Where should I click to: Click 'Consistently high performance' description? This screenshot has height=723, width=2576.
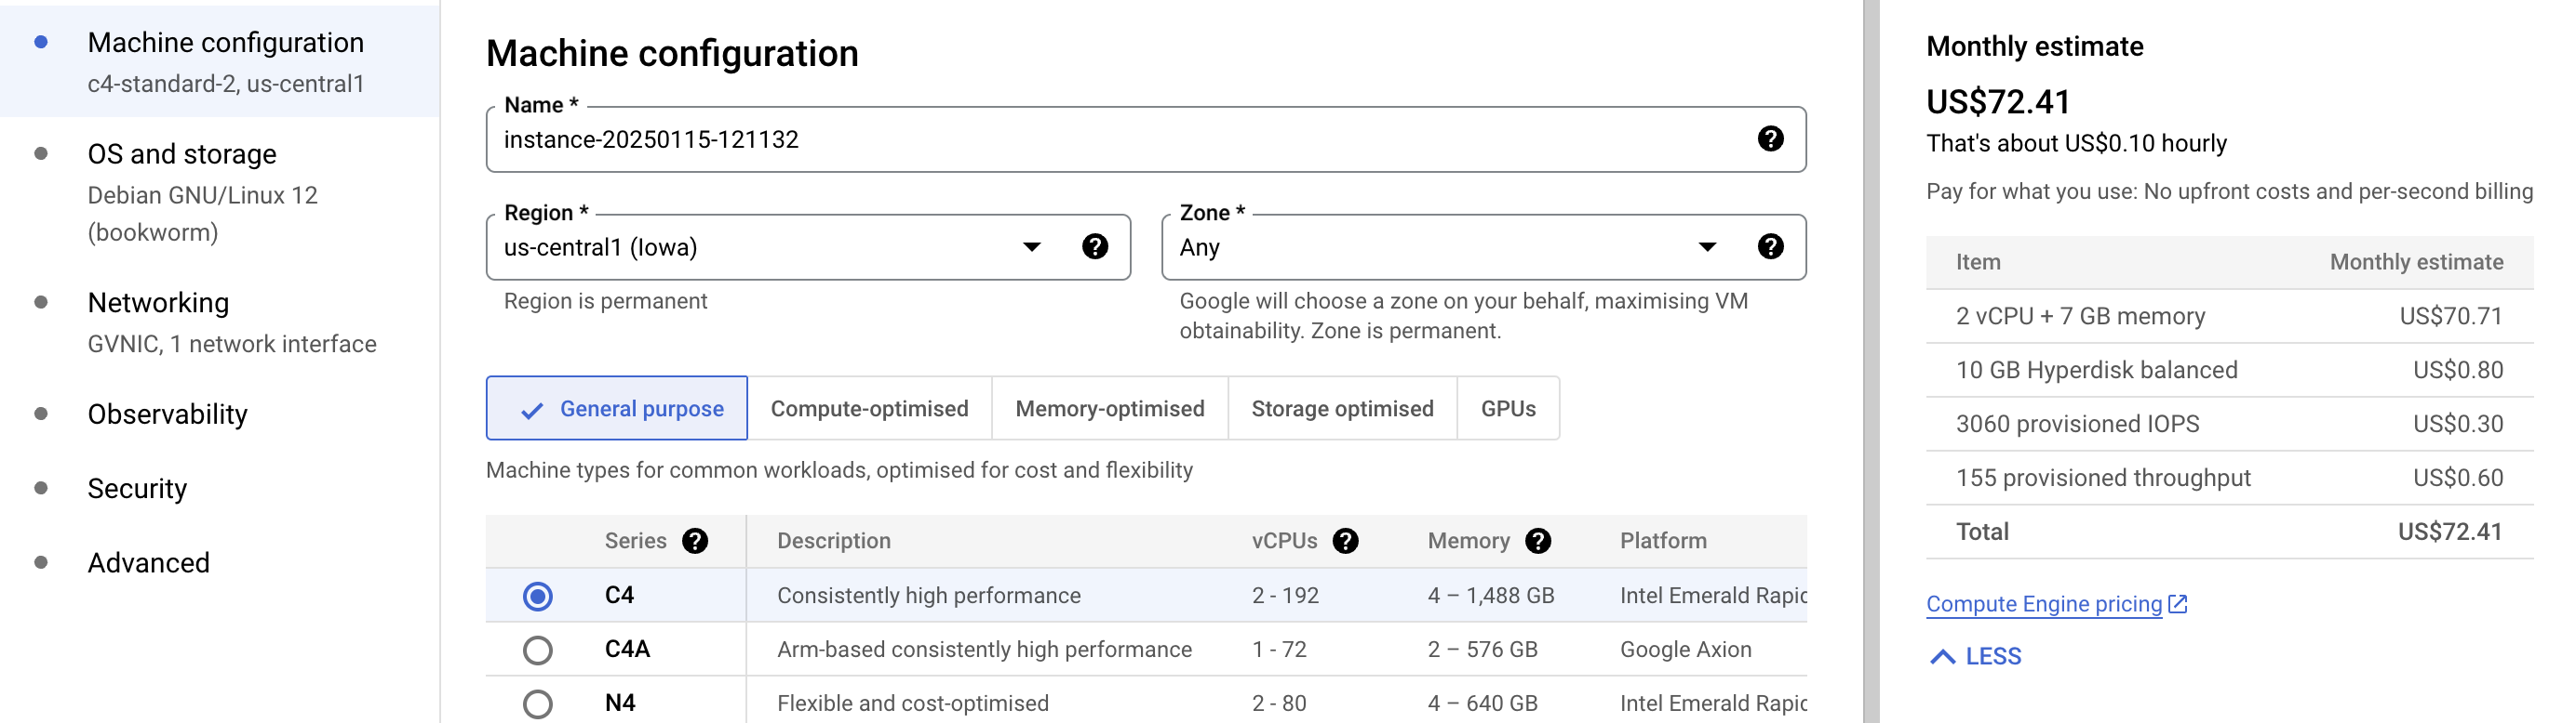[929, 597]
